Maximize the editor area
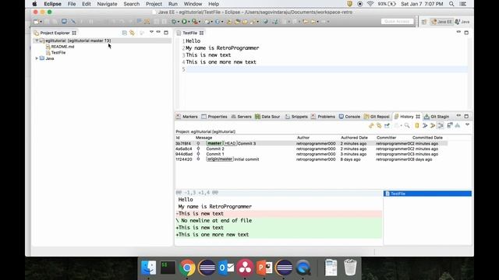Image resolution: width=499 pixels, height=280 pixels. click(466, 33)
